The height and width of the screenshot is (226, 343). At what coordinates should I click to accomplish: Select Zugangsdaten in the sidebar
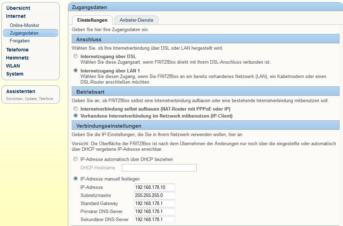(x=24, y=33)
